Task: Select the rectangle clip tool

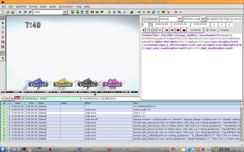Action: click(3, 42)
